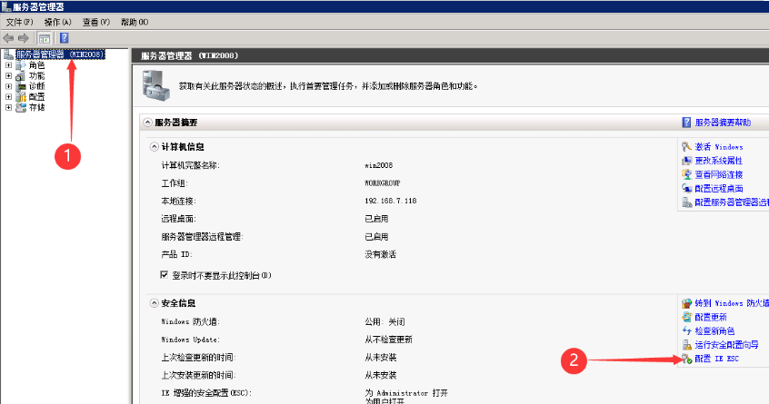Image resolution: width=769 pixels, height=404 pixels.
Task: Click the 配置 IE ESC icon
Action: click(x=687, y=359)
